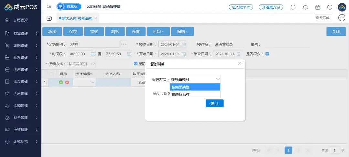Expand 会员管理 in the sidebar

tap(21, 94)
